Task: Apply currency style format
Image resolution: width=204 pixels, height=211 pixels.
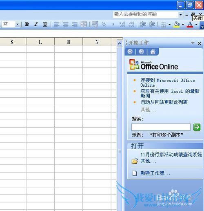Action: click(x=95, y=25)
